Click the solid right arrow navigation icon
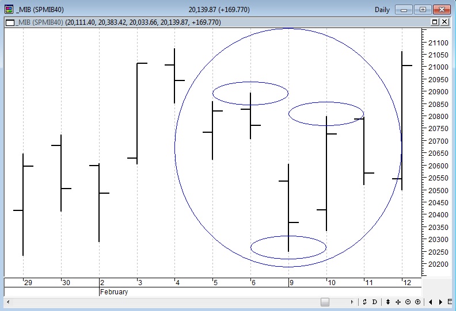 (x=440, y=302)
